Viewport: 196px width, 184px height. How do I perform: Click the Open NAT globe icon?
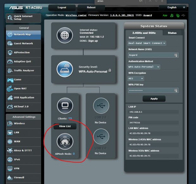pyautogui.click(x=10, y=89)
